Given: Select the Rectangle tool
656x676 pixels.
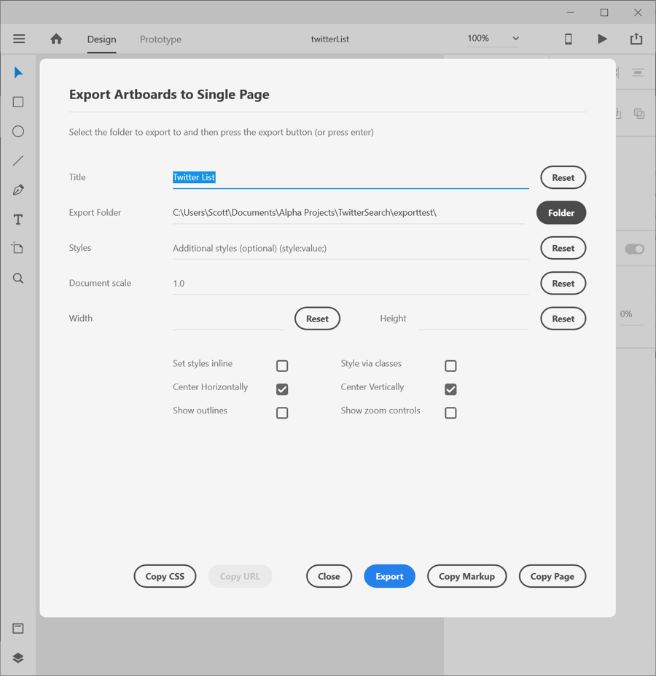Looking at the screenshot, I should tap(18, 101).
